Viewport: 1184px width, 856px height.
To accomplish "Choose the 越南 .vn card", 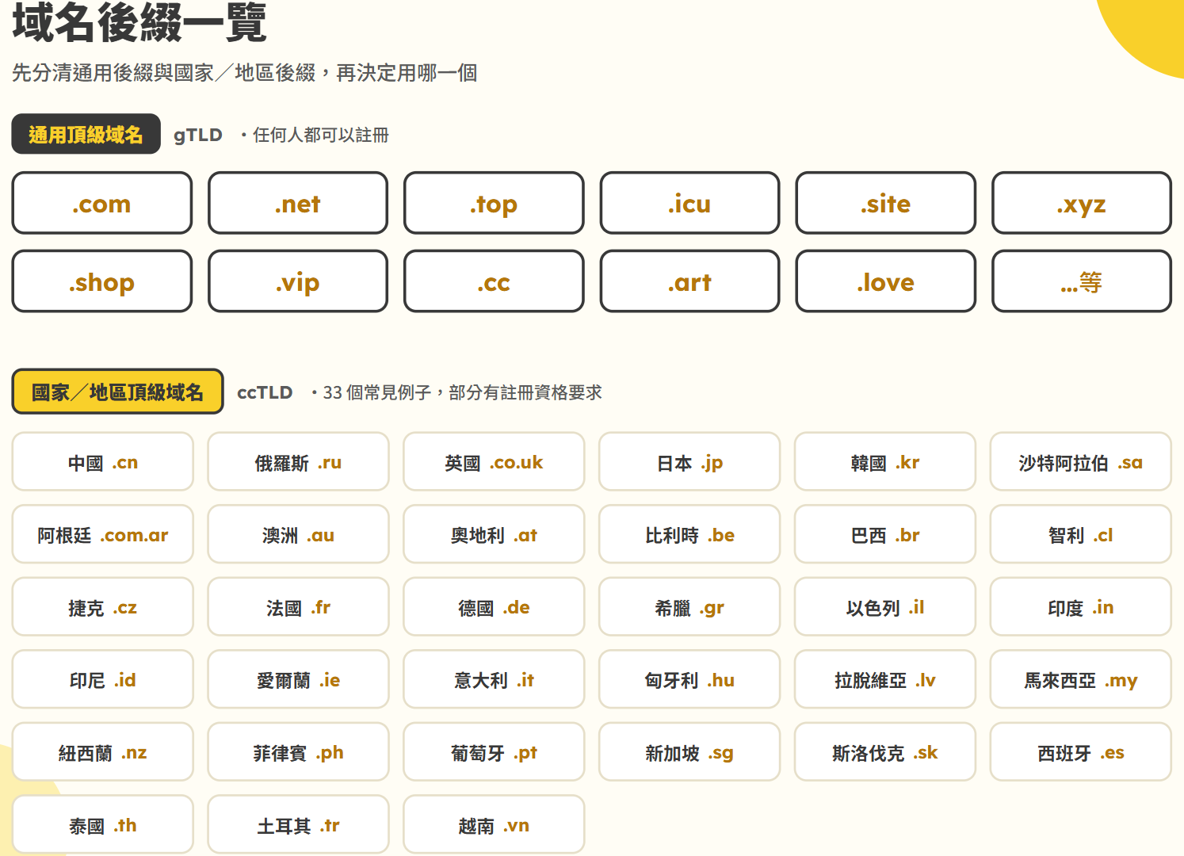I will click(494, 824).
